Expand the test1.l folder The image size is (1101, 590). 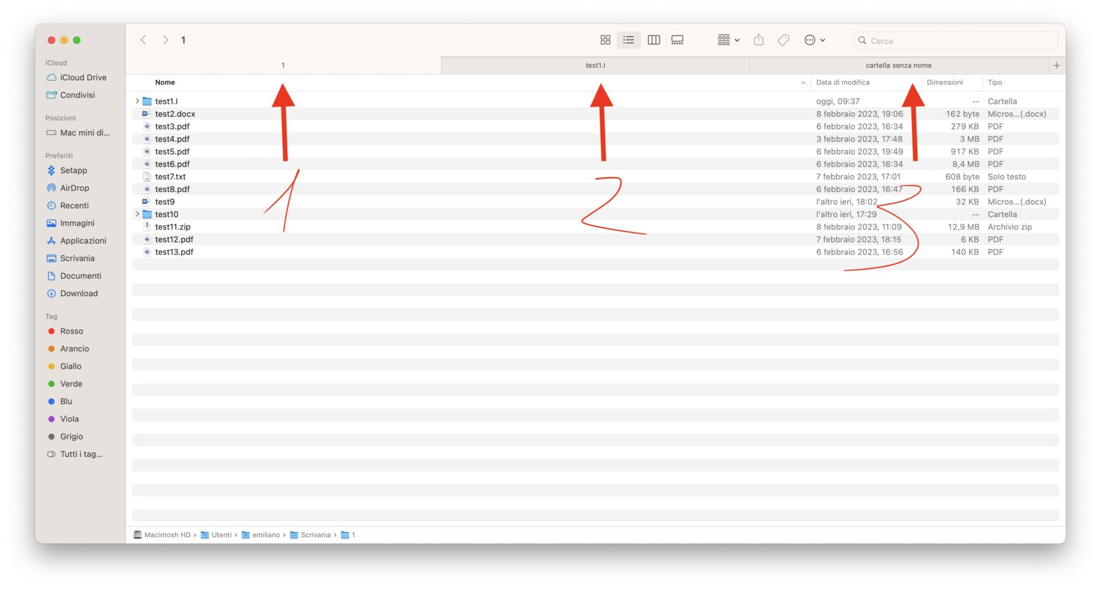(136, 101)
